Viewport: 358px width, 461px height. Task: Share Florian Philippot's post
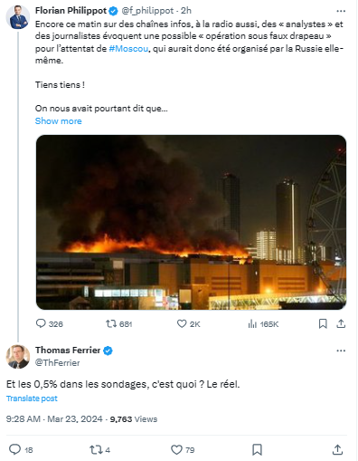341,323
